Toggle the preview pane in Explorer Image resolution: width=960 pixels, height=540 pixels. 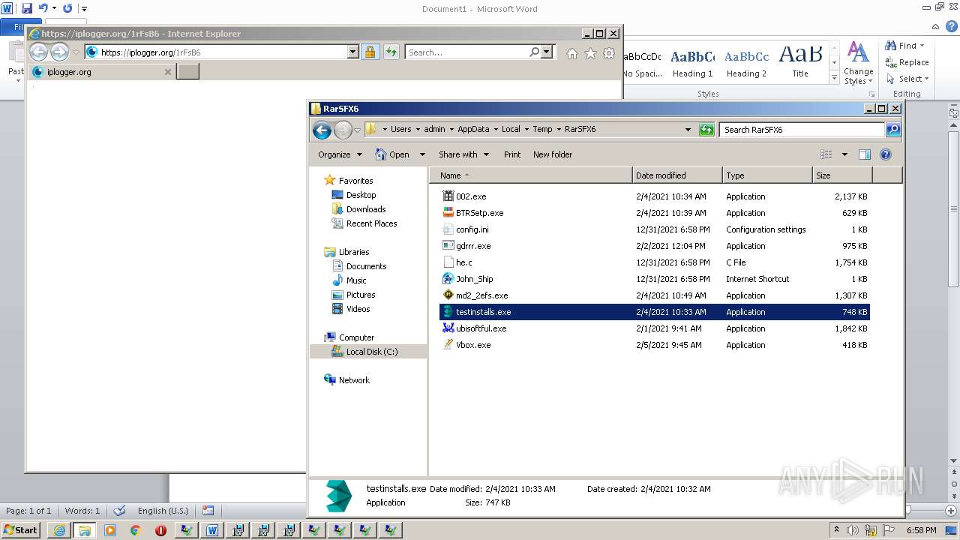click(865, 154)
